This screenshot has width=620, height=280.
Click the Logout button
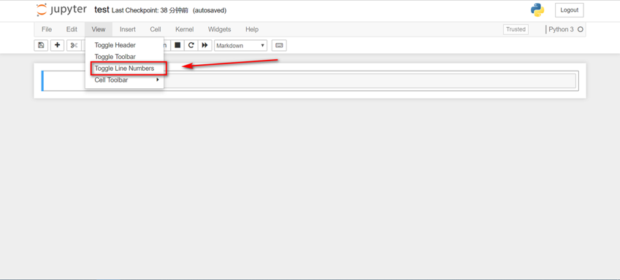pyautogui.click(x=570, y=10)
